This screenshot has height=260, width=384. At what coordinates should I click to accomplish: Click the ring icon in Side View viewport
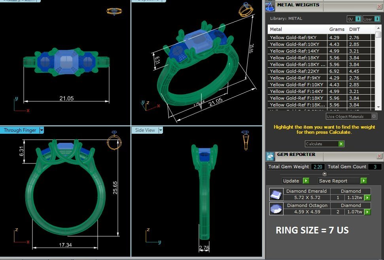tap(245, 140)
